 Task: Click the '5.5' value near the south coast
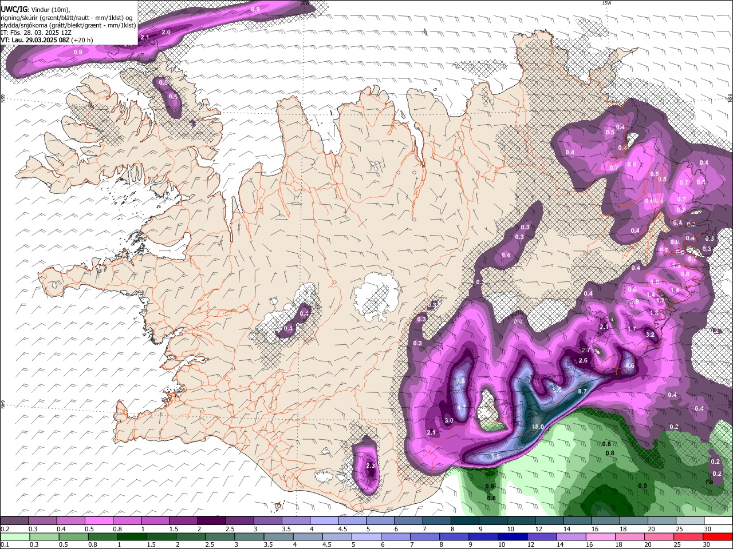tap(496, 456)
